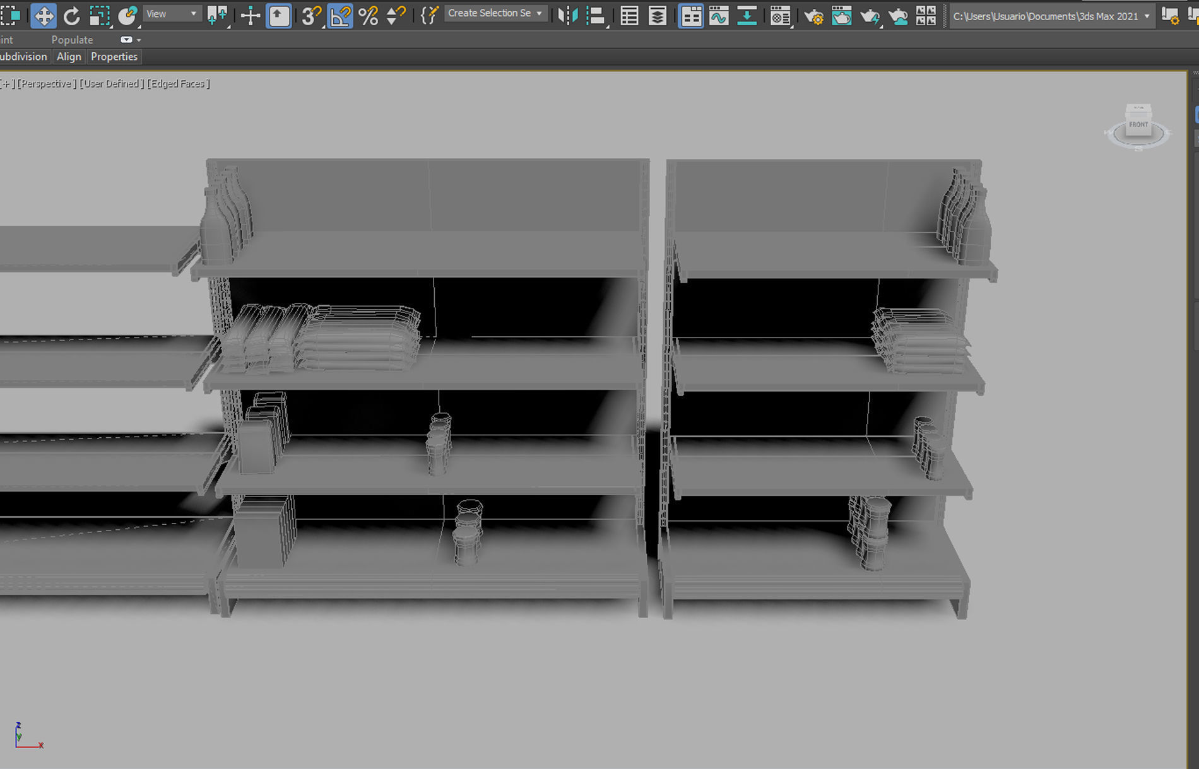This screenshot has width=1199, height=769.
Task: Show the Rendered Frame Window
Action: click(x=841, y=16)
